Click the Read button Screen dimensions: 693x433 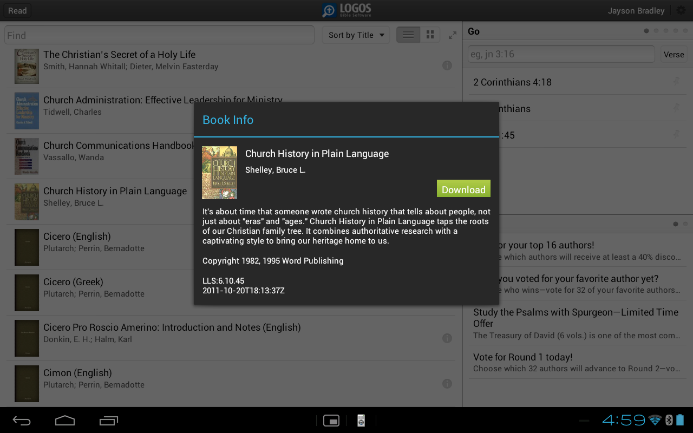pyautogui.click(x=17, y=10)
